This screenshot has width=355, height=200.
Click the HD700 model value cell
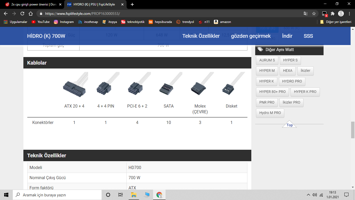pos(187,167)
